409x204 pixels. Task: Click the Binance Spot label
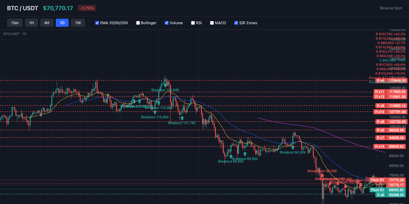point(391,8)
